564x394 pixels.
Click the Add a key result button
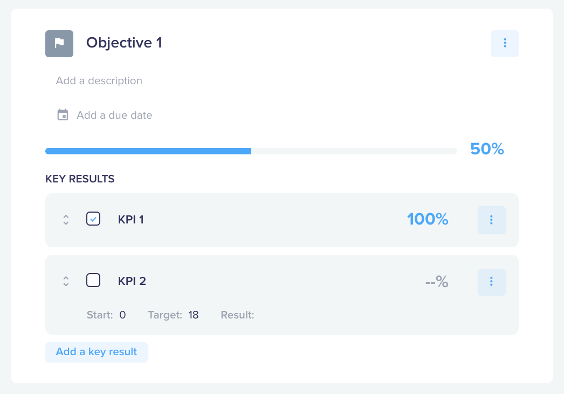pos(97,352)
